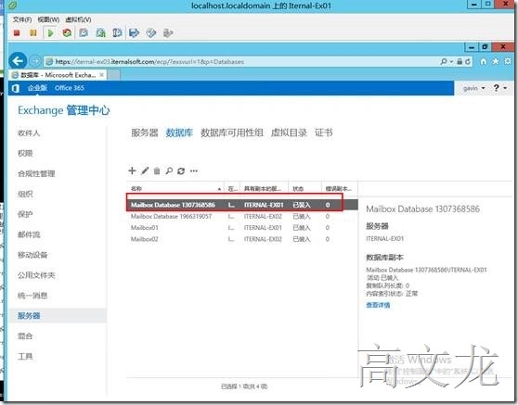Open the gavin user dropdown

point(474,88)
